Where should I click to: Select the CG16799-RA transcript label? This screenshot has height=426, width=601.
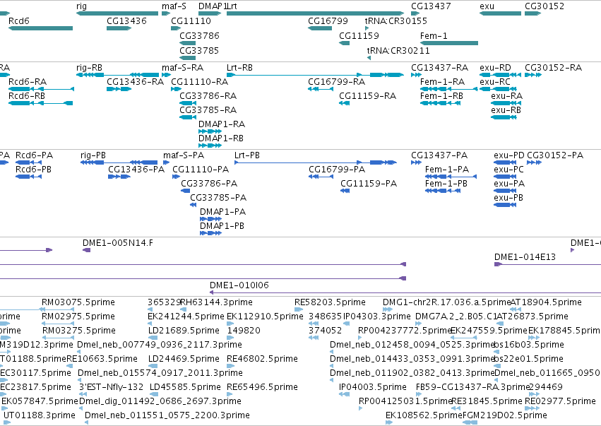click(337, 82)
